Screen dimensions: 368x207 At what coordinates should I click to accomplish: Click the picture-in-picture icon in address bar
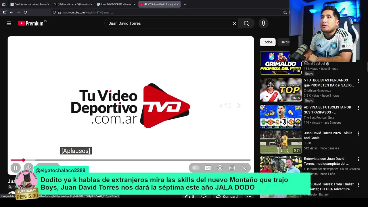pos(285,12)
